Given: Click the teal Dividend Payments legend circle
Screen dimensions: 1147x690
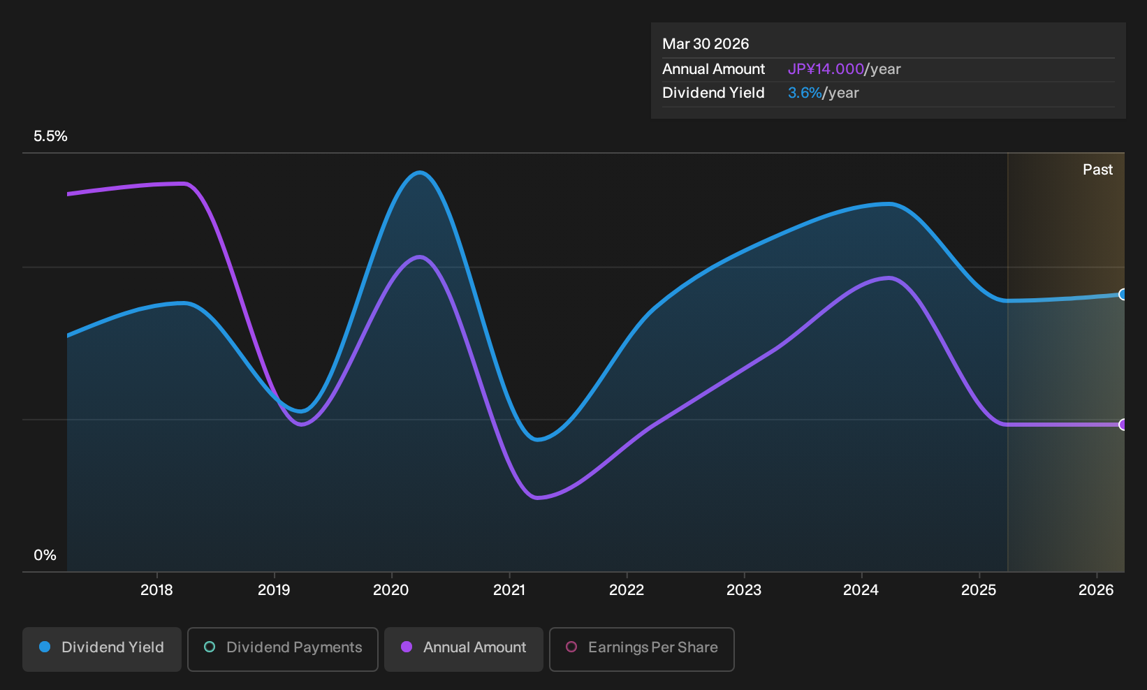Looking at the screenshot, I should click(210, 647).
